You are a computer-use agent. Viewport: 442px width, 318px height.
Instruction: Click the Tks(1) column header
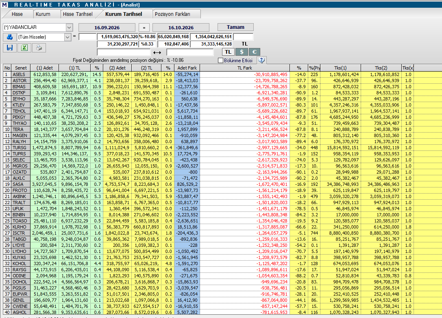[x=340, y=68]
